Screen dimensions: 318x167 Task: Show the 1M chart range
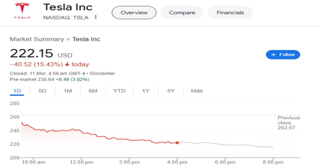tap(68, 91)
